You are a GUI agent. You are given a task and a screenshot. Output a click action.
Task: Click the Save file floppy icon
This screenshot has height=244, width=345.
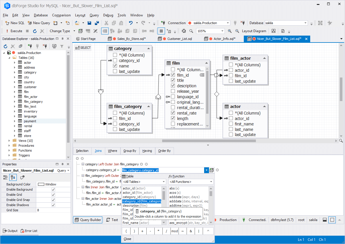coord(89,23)
